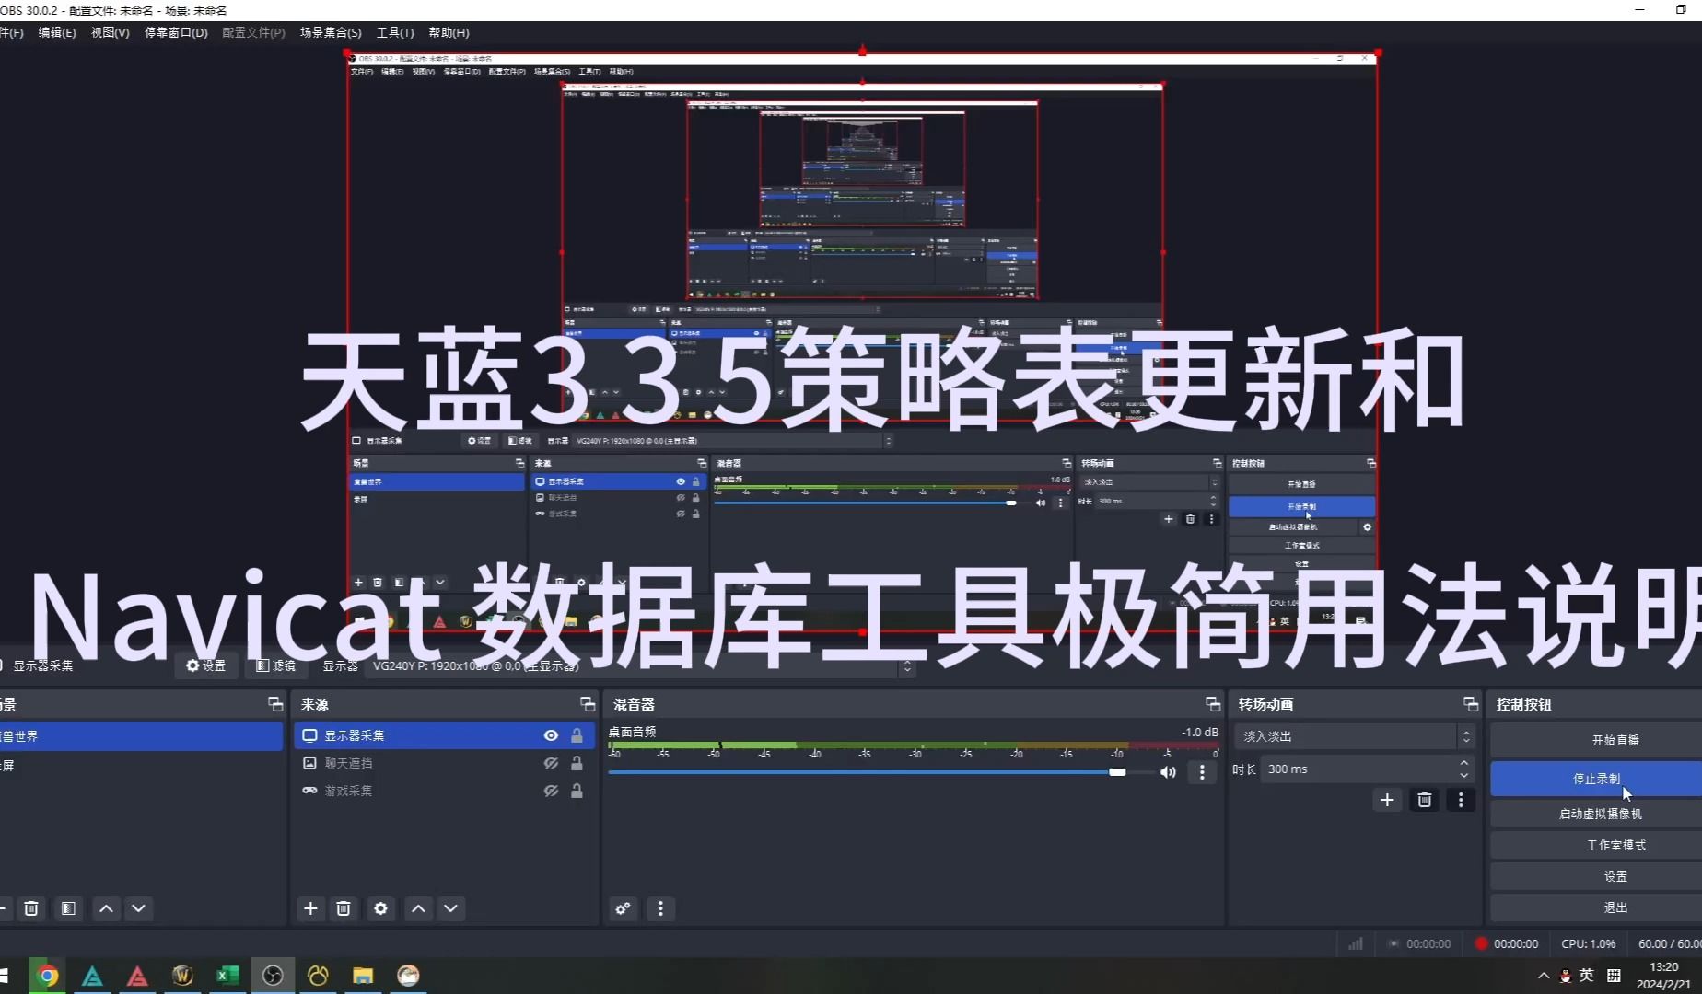Expand hidden system tray icons
This screenshot has width=1702, height=994.
(1544, 976)
